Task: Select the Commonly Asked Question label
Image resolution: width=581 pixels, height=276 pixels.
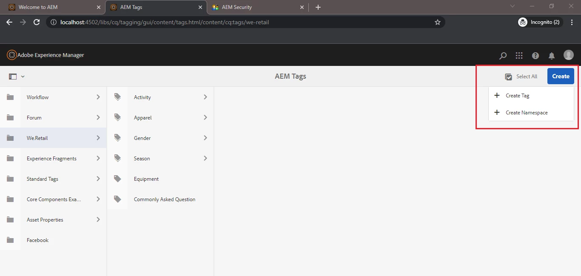Action: 165,199
